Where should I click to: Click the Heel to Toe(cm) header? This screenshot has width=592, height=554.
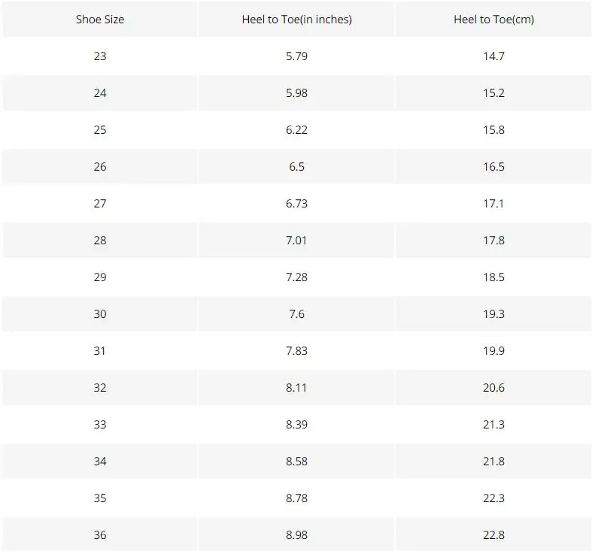(x=493, y=20)
